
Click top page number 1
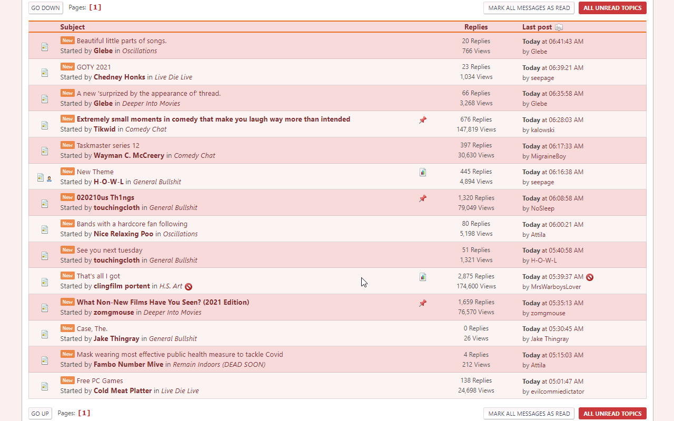95,7
